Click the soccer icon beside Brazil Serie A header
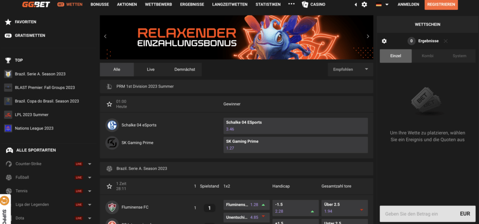This screenshot has height=224, width=479. point(109,168)
